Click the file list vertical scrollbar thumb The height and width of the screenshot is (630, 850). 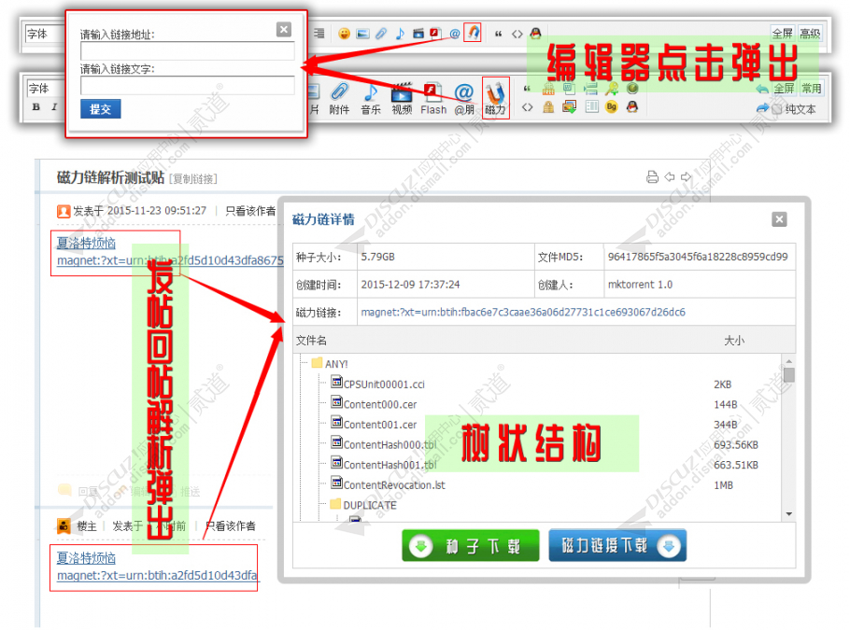tap(789, 375)
